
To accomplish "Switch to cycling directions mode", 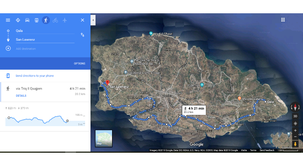I will (x=55, y=20).
